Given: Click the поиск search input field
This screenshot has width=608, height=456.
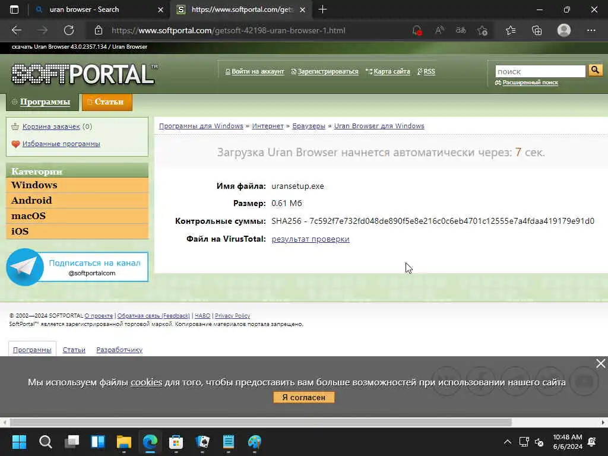Looking at the screenshot, I should click(x=540, y=71).
